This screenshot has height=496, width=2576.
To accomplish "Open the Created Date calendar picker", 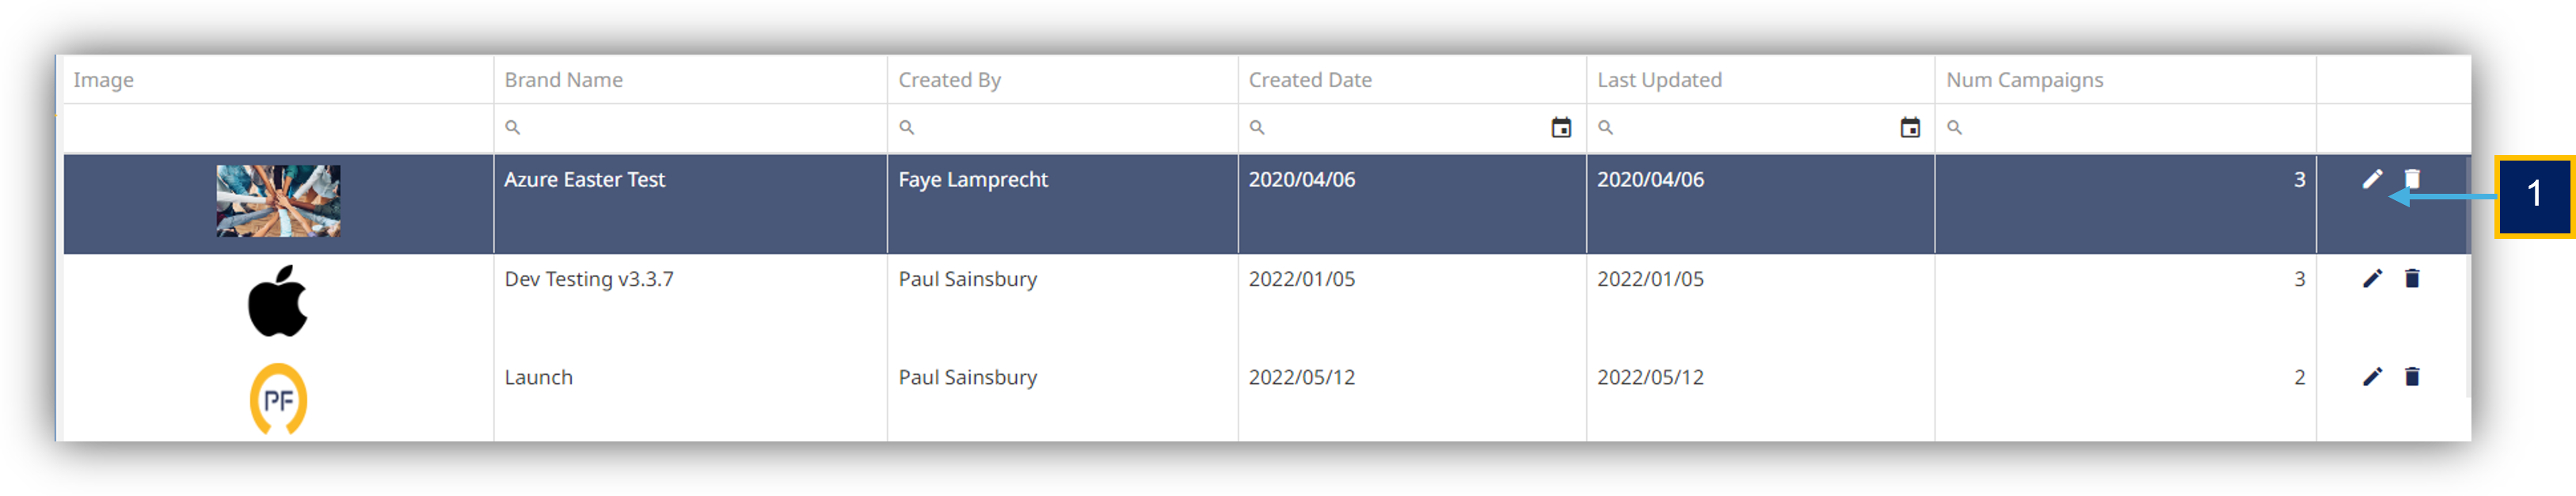I will (x=1561, y=127).
